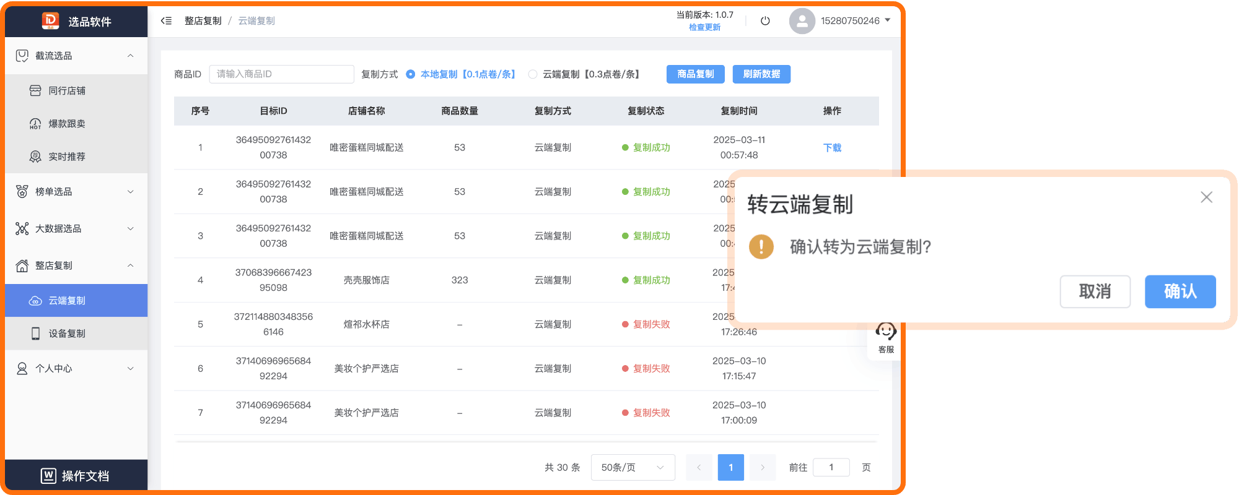The height and width of the screenshot is (495, 1239).
Task: Click the user avatar icon
Action: [802, 21]
